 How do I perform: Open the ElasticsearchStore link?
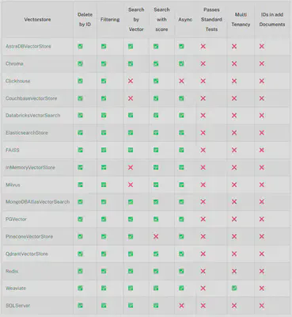27,132
